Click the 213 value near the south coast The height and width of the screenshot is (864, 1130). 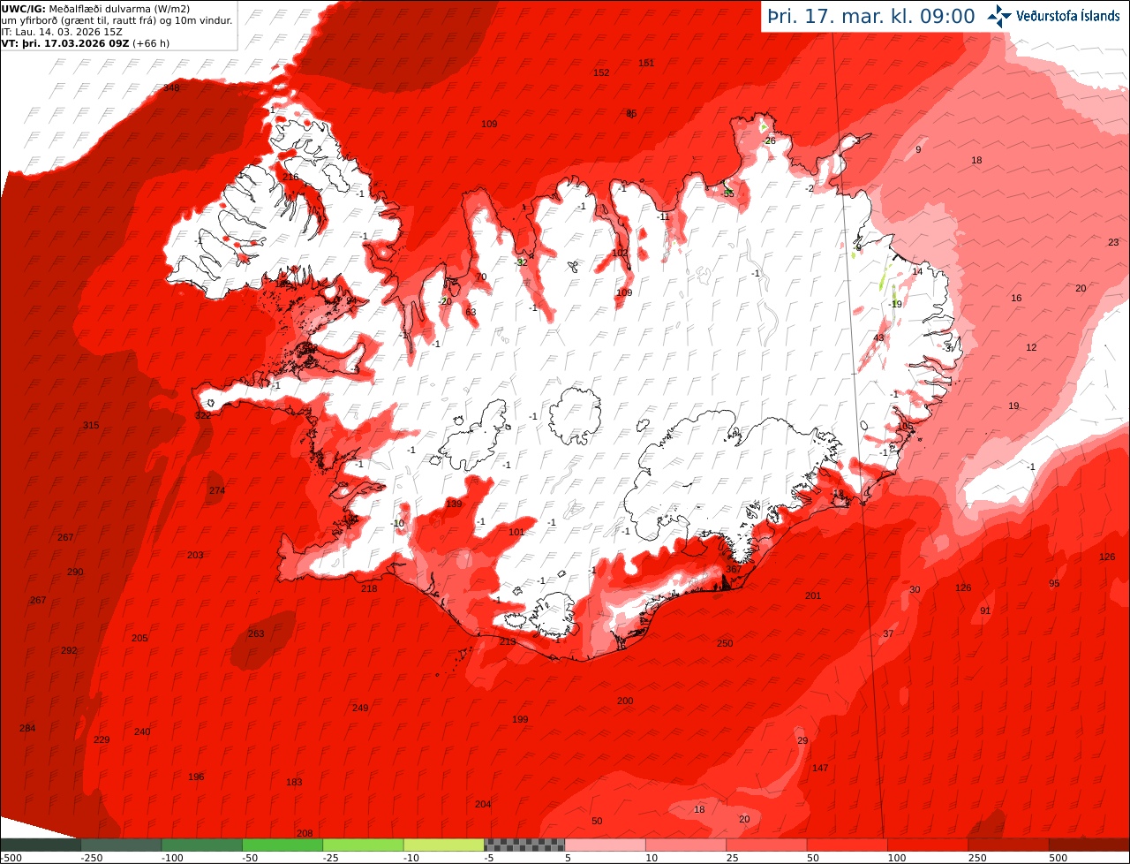coord(508,641)
